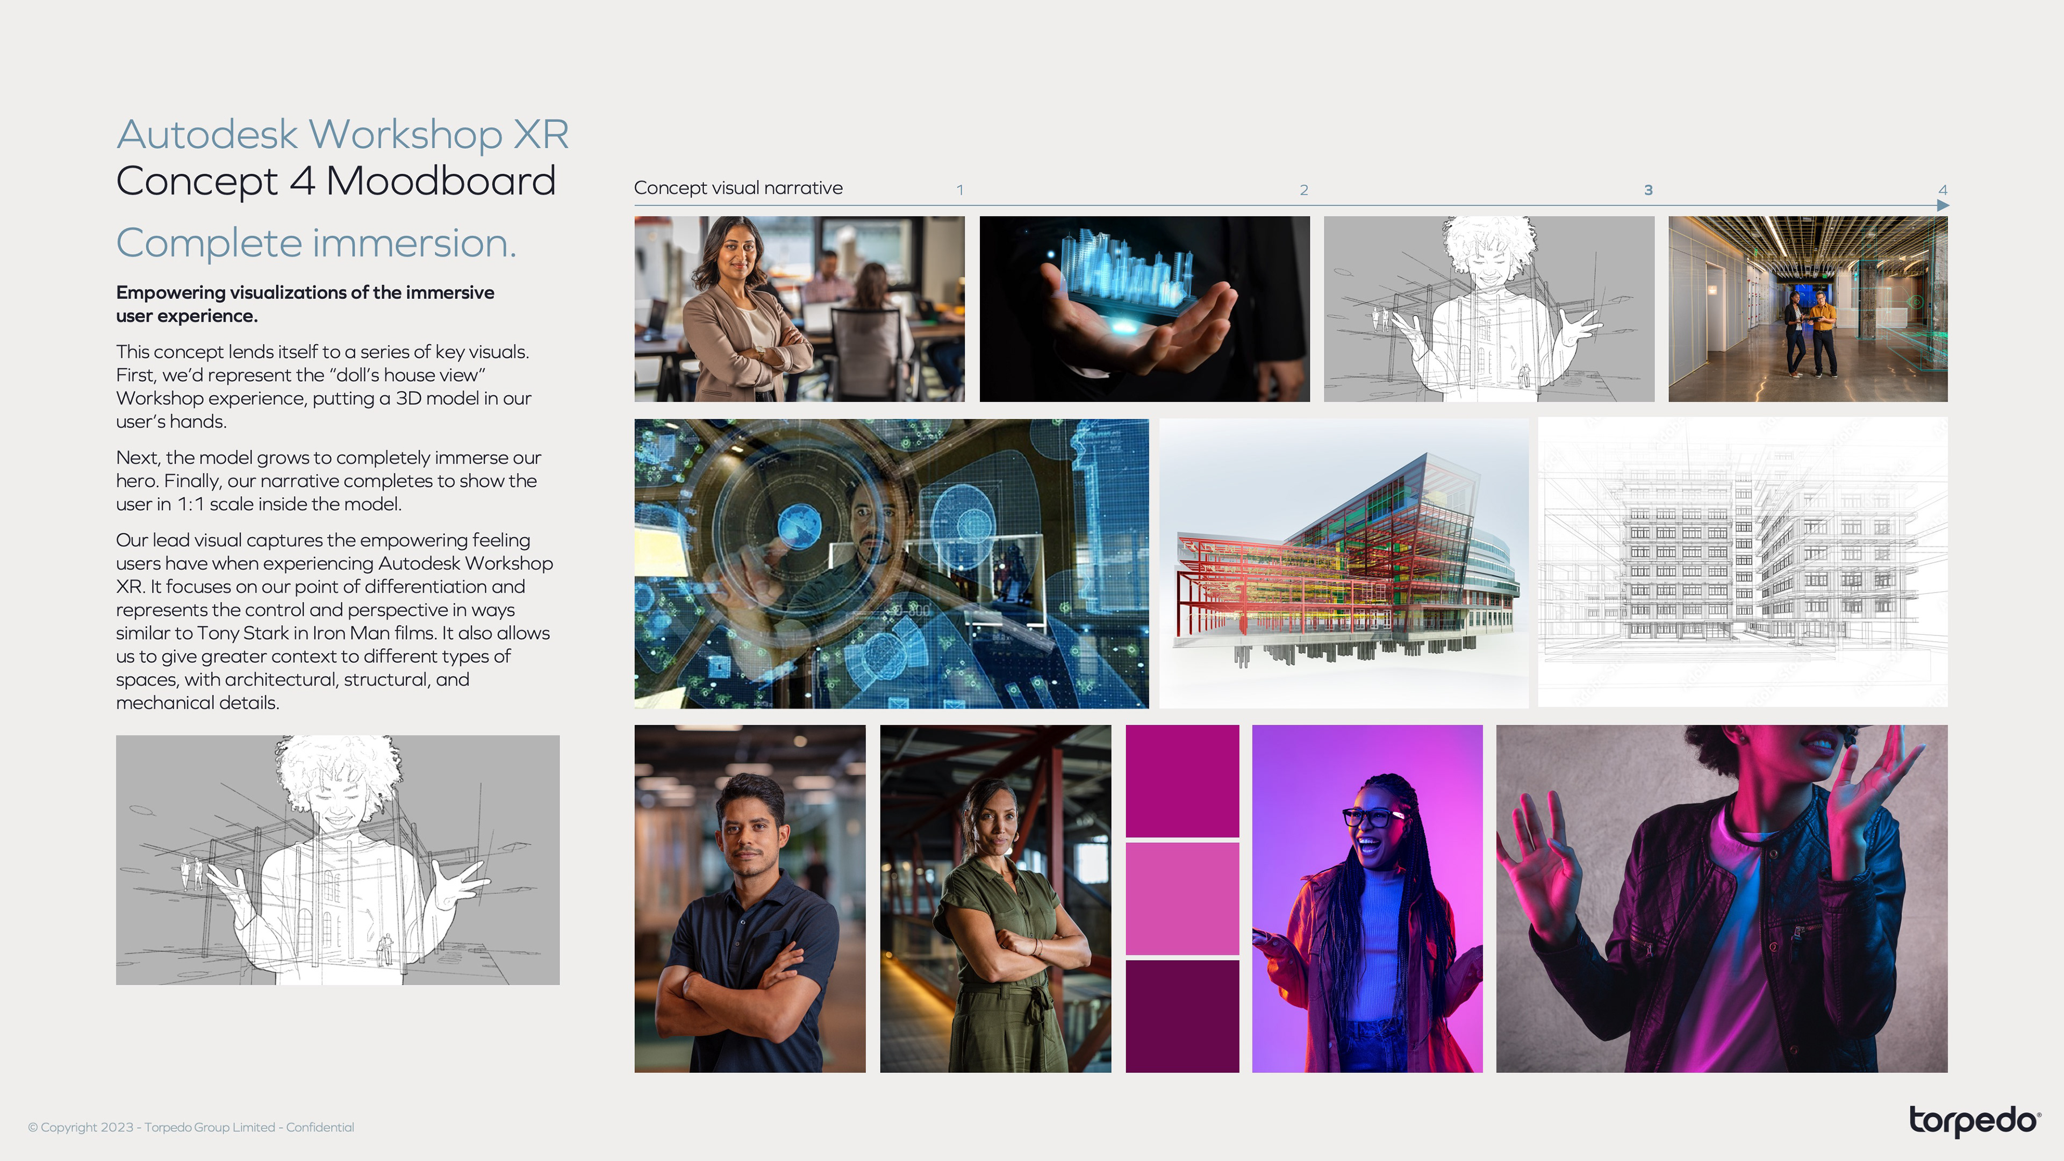
Task: Click the woman in beige blazer photo
Action: (799, 309)
